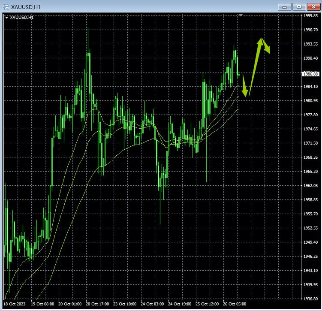Click the chart shift triangle marker

coord(241,15)
